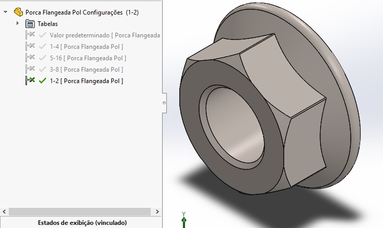This screenshot has height=228, width=383.
Task: Open the Estados de exibição (vinculado) section
Action: [x=82, y=223]
